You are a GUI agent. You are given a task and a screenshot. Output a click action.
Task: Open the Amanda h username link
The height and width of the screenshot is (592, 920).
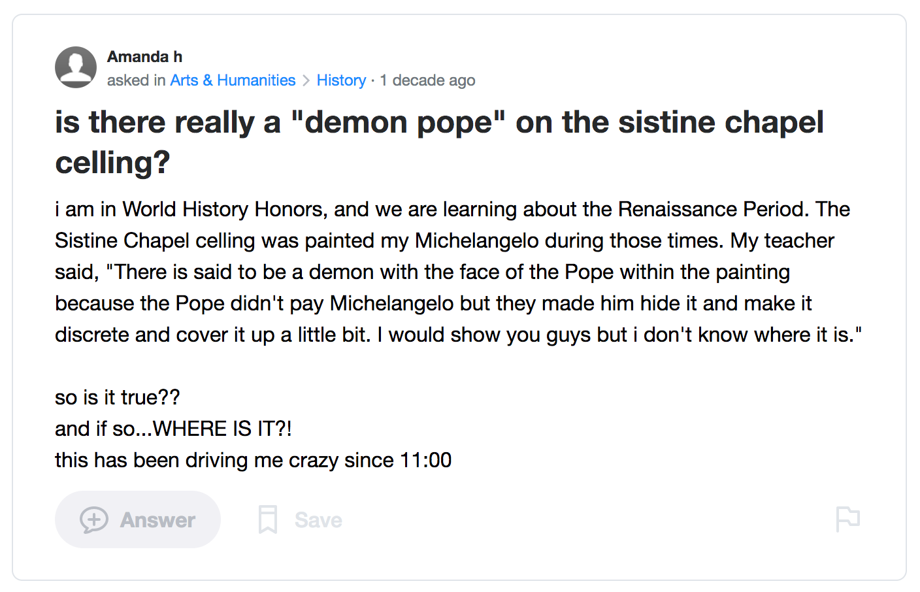click(x=144, y=57)
